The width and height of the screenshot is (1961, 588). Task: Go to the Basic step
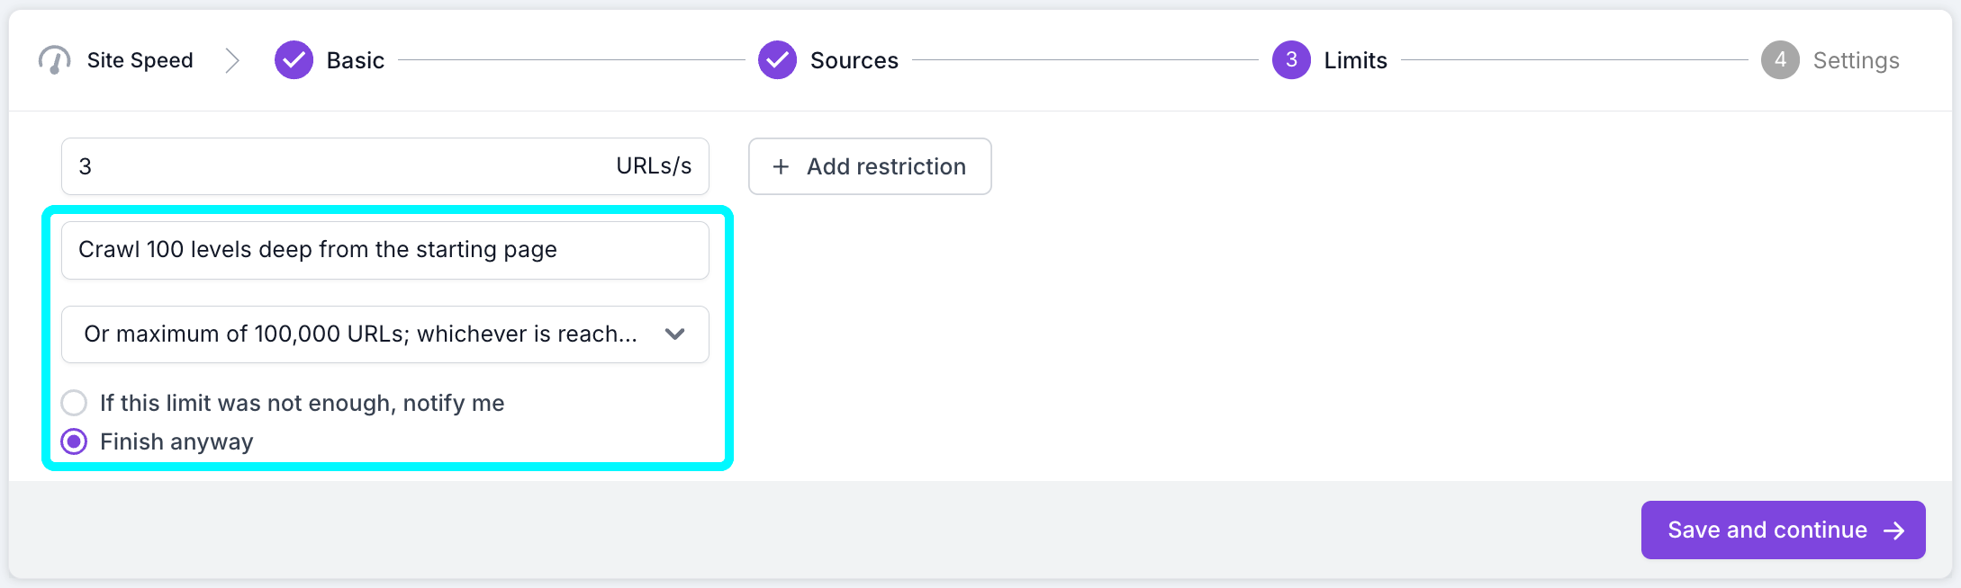click(x=354, y=59)
